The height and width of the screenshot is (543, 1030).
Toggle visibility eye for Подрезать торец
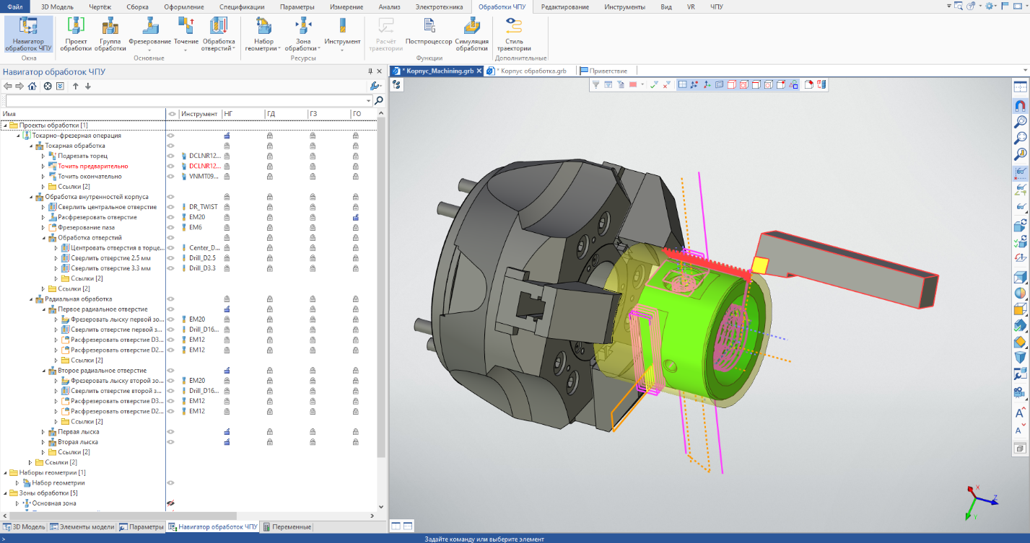pyautogui.click(x=171, y=156)
